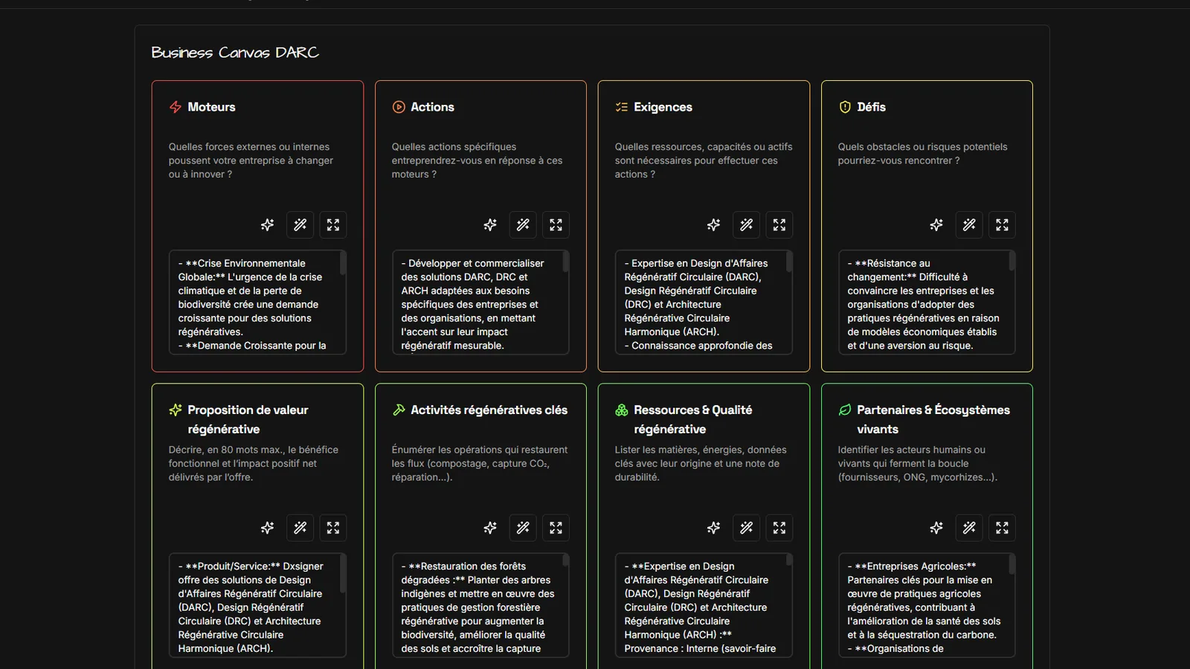Click the magic wand button in Moteurs
Viewport: 1190px width, 669px height.
click(300, 224)
